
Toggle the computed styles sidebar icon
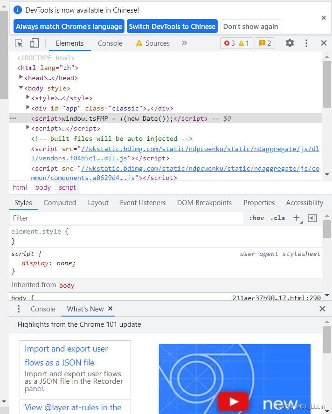point(312,218)
